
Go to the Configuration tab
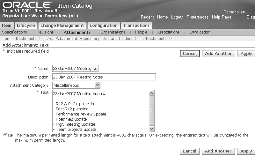(x=103, y=26)
